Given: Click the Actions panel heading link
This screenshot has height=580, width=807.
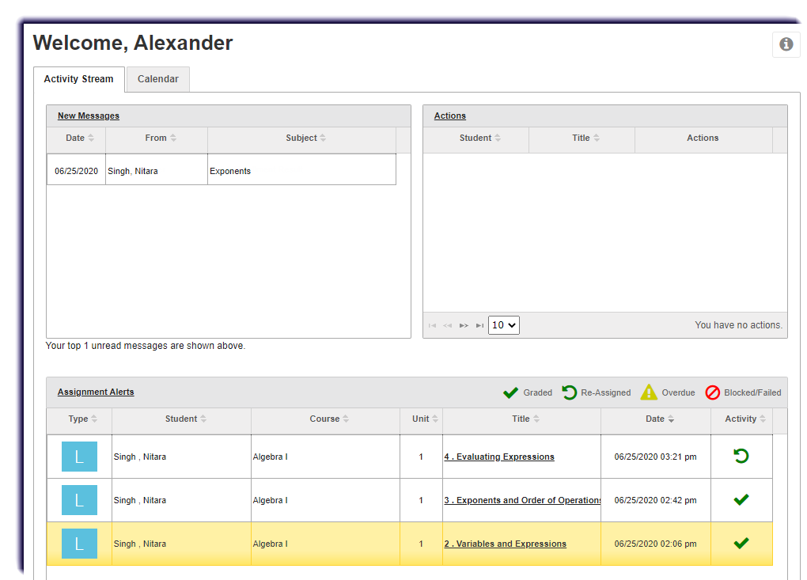Looking at the screenshot, I should tap(450, 116).
